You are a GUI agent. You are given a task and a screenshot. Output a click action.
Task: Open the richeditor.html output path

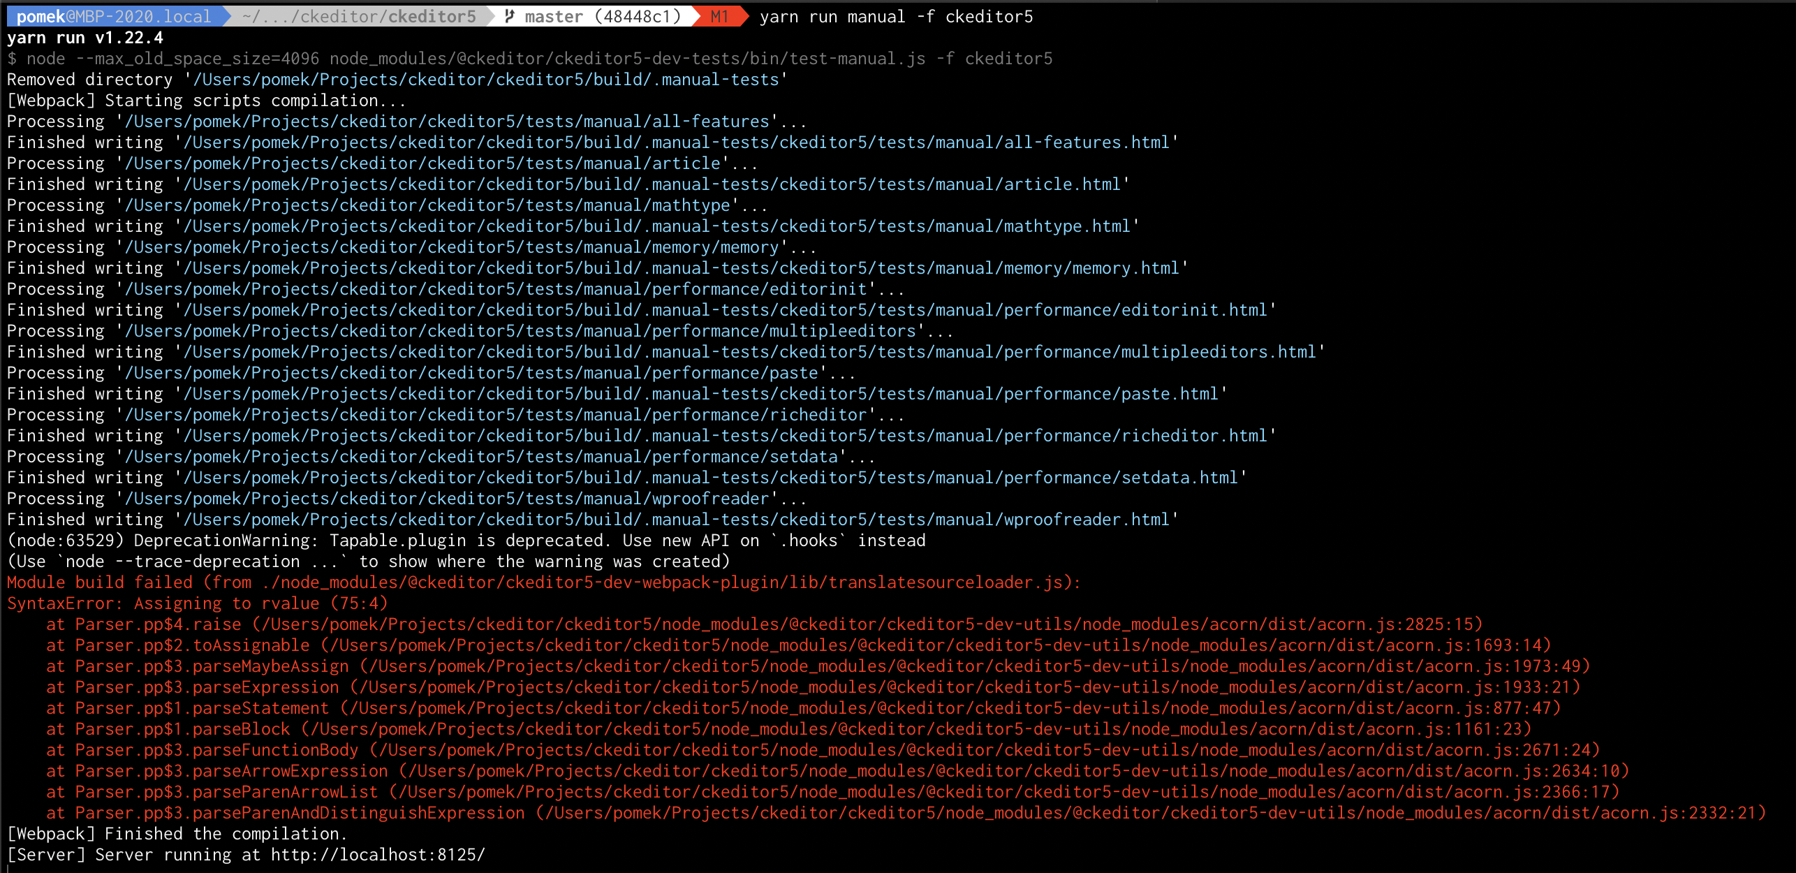(726, 435)
